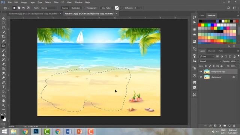Choose New selection mode

coord(14,8)
